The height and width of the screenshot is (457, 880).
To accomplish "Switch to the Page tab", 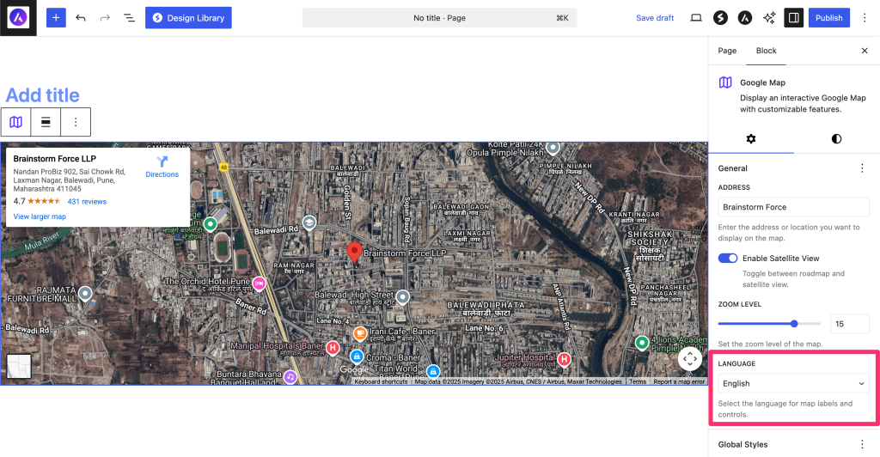I will pos(727,51).
